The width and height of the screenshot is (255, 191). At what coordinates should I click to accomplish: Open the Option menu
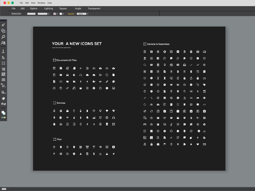[x=34, y=8]
